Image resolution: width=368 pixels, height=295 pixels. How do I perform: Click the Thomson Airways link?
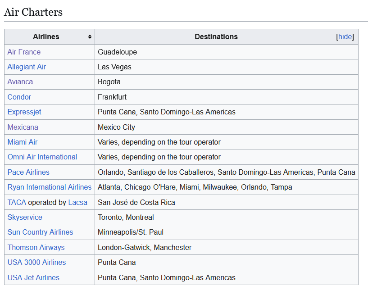pos(36,247)
